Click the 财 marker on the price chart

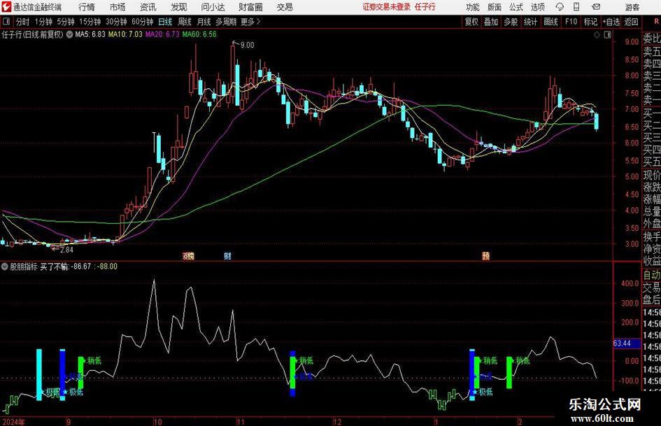click(x=227, y=255)
